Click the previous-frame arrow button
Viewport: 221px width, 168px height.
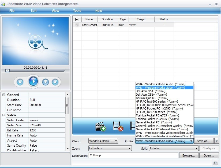[x=20, y=82]
